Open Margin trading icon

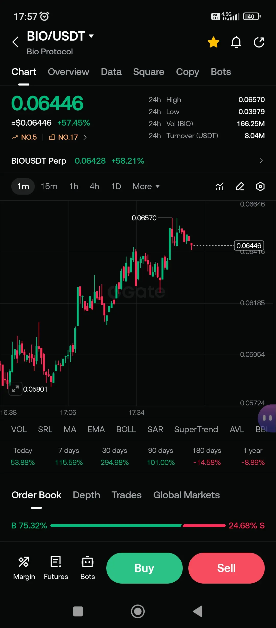click(24, 568)
